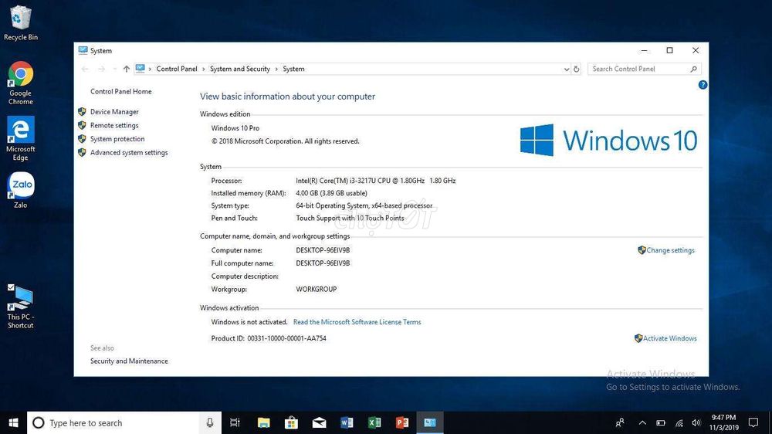Click the Back navigation arrow
This screenshot has width=772, height=434.
(85, 69)
